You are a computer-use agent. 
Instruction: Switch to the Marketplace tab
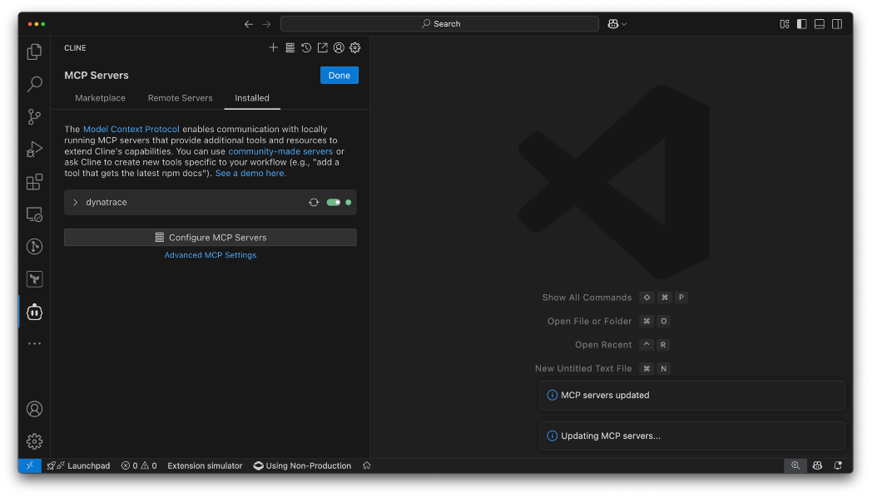point(100,97)
